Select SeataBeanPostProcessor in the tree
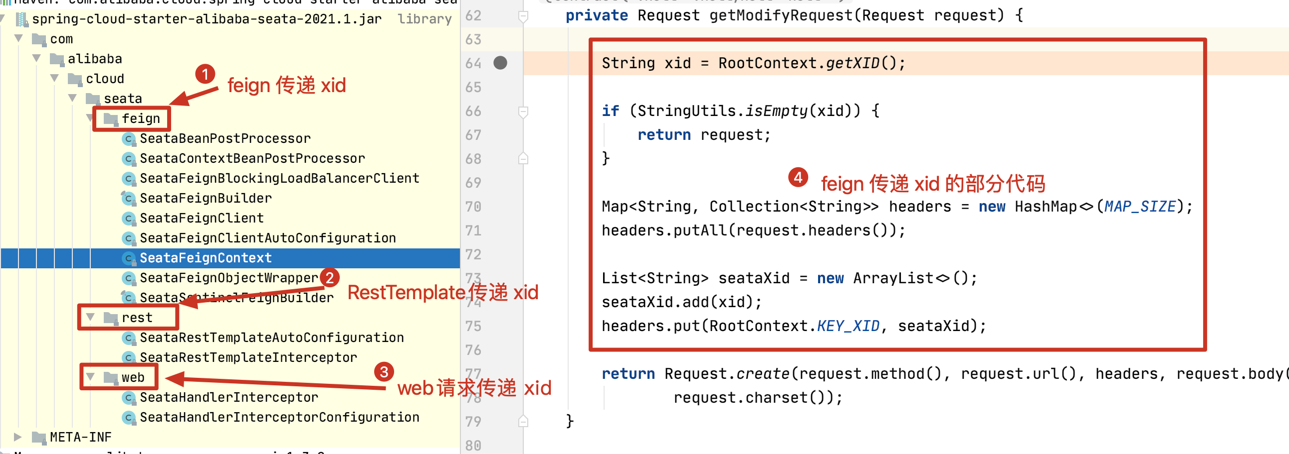This screenshot has width=1289, height=454. point(225,138)
